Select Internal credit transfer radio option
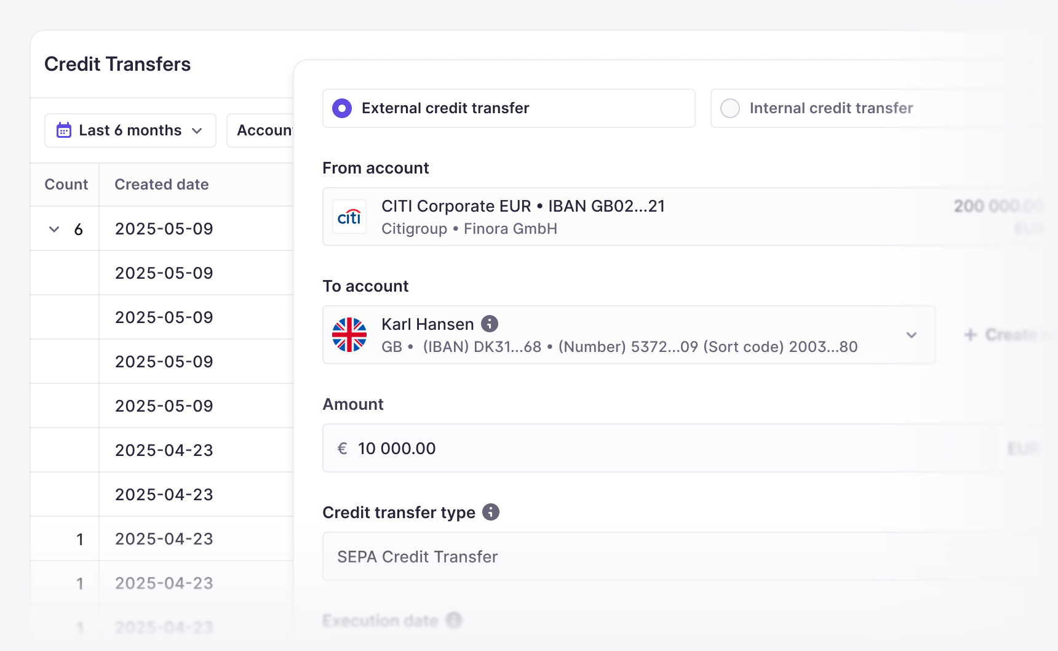This screenshot has width=1058, height=651. (730, 108)
